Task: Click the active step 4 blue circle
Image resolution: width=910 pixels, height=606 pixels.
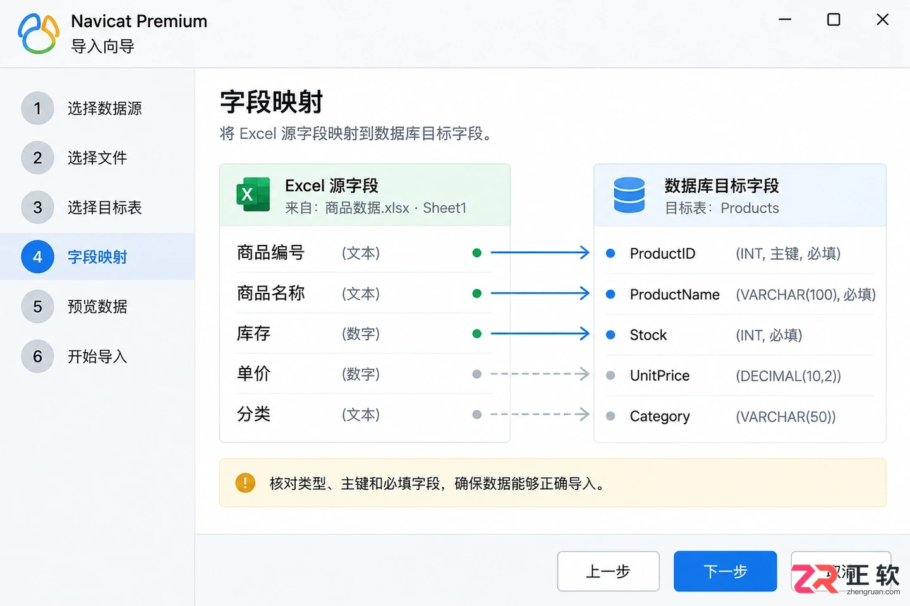Action: (x=37, y=257)
